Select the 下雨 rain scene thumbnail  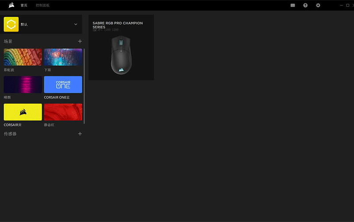[x=63, y=57]
